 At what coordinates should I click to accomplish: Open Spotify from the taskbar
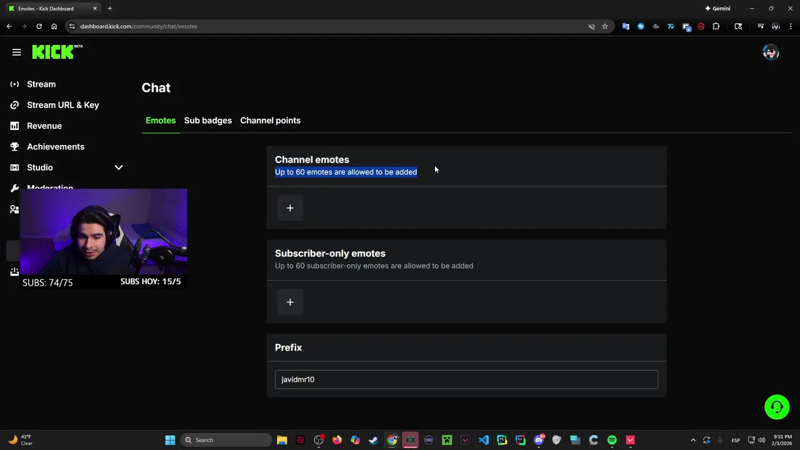coord(612,440)
